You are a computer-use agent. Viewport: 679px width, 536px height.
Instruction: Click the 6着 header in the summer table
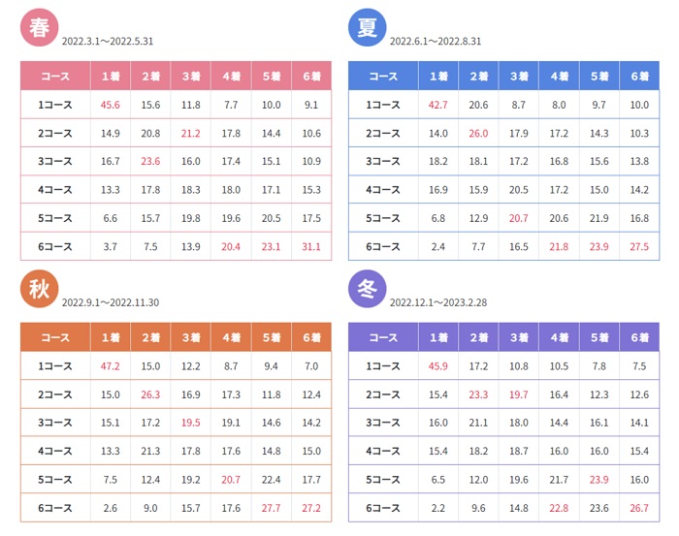point(639,76)
